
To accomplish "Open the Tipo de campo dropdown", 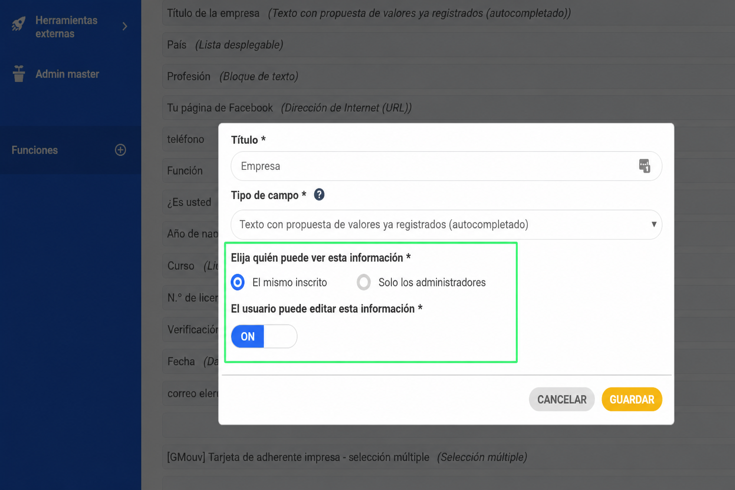I will (x=446, y=224).
